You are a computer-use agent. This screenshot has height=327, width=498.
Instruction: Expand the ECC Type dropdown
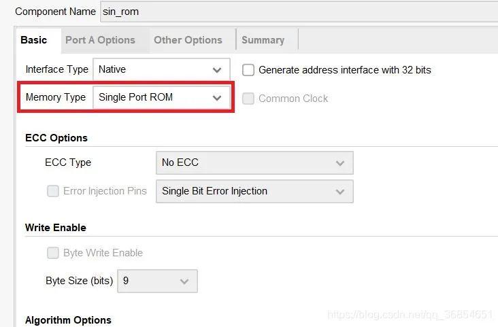tap(254, 162)
